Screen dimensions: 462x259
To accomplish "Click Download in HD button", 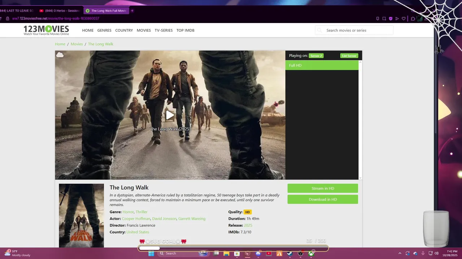I will (323, 200).
